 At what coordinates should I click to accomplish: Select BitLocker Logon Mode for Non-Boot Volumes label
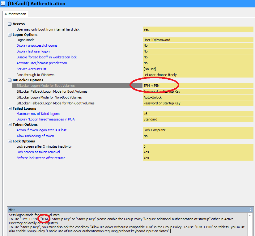pos(49,97)
